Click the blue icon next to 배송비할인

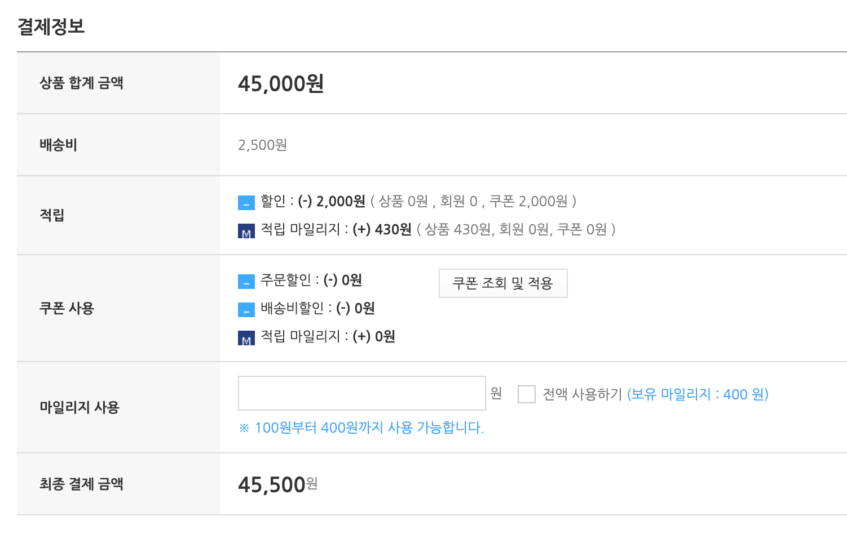[246, 309]
